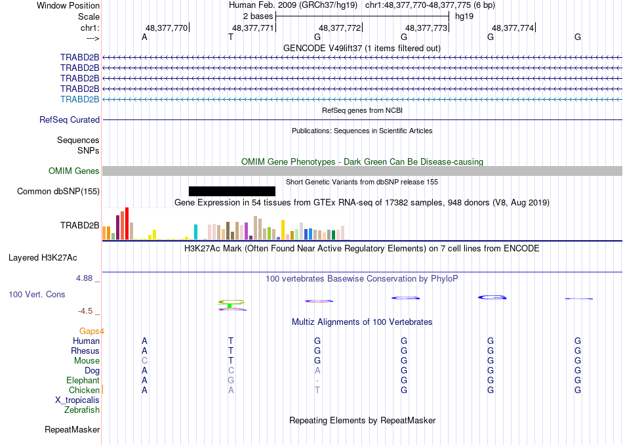Open the RefSeq Curated track label
Image resolution: width=623 pixels, height=445 pixels.
tap(70, 119)
